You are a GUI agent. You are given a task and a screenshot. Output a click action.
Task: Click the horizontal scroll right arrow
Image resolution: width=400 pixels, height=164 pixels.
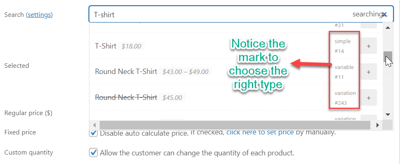click(378, 125)
